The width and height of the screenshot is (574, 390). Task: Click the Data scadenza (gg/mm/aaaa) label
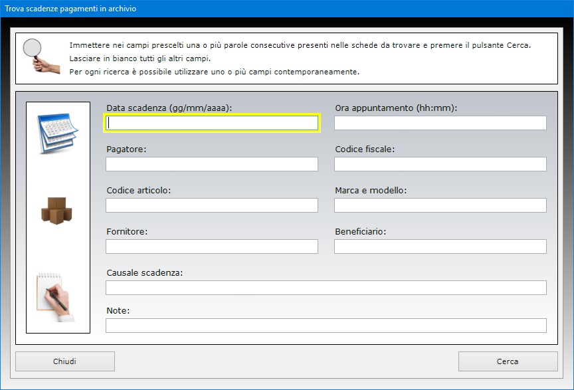click(169, 108)
